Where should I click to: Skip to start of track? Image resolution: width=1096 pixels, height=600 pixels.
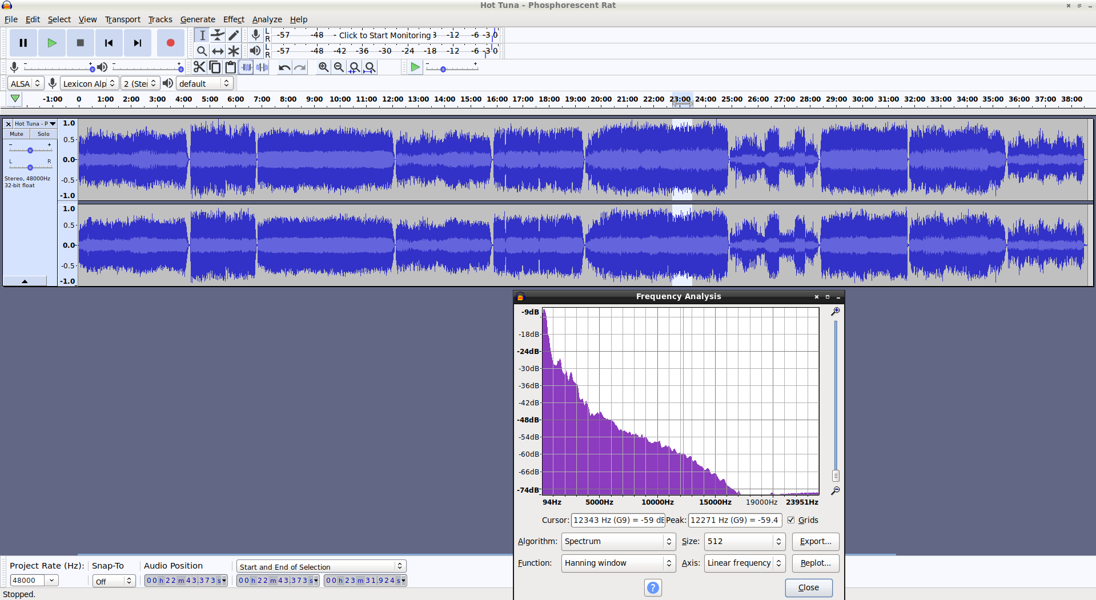(109, 43)
